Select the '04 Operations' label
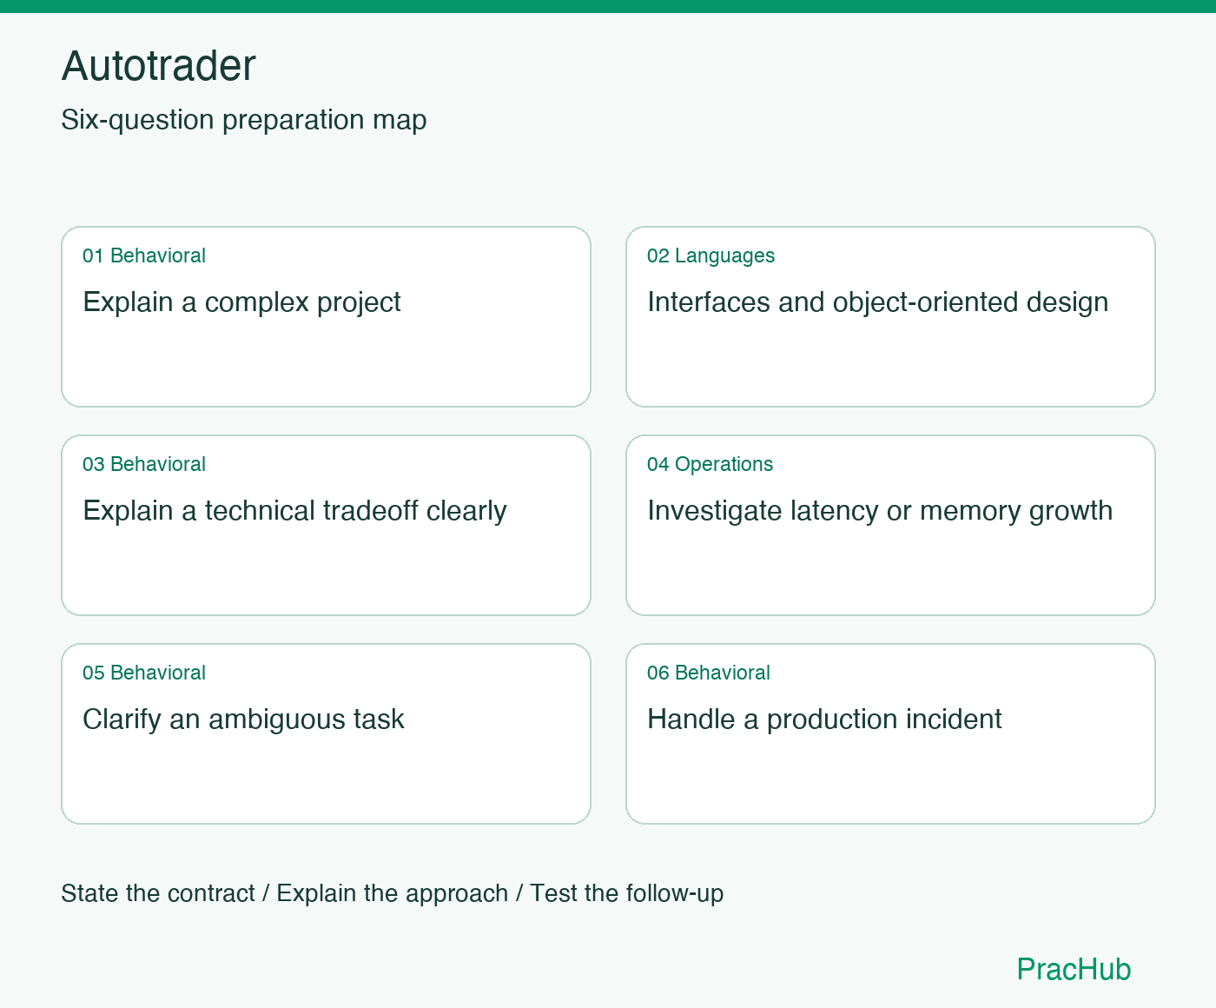1216x1008 pixels. click(x=710, y=464)
